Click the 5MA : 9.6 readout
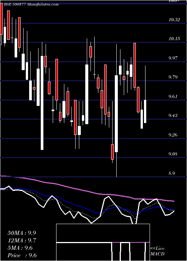This screenshot has width=187, height=261. coord(20,248)
